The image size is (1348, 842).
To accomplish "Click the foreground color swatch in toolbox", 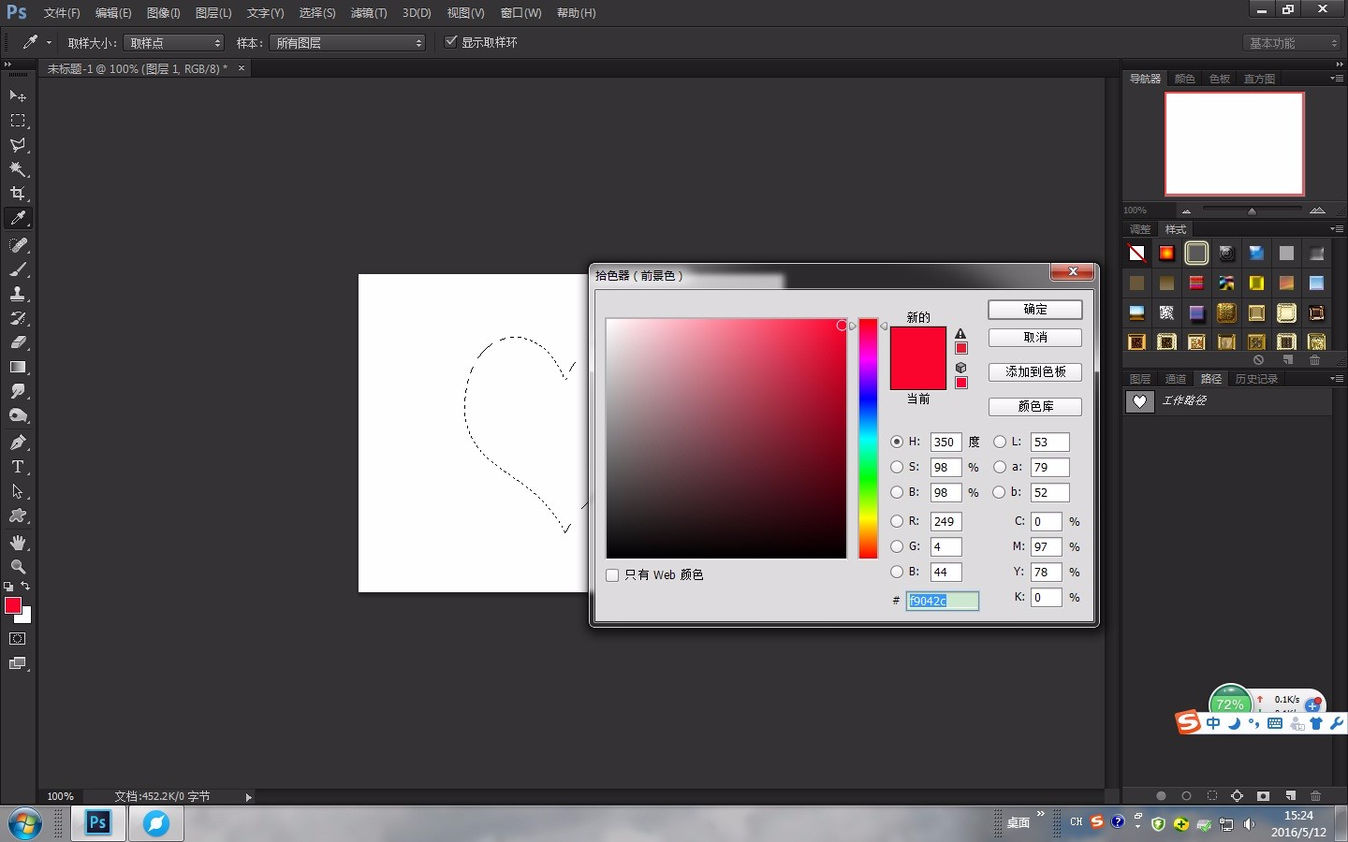I will coord(12,605).
